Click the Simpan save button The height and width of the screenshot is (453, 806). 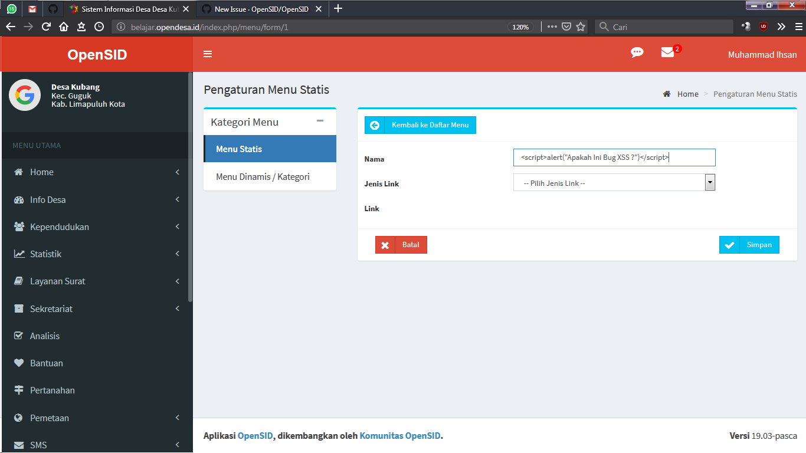[749, 245]
